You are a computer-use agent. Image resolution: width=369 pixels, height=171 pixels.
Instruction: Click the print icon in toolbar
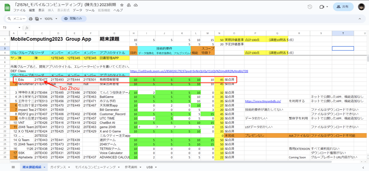31,18
